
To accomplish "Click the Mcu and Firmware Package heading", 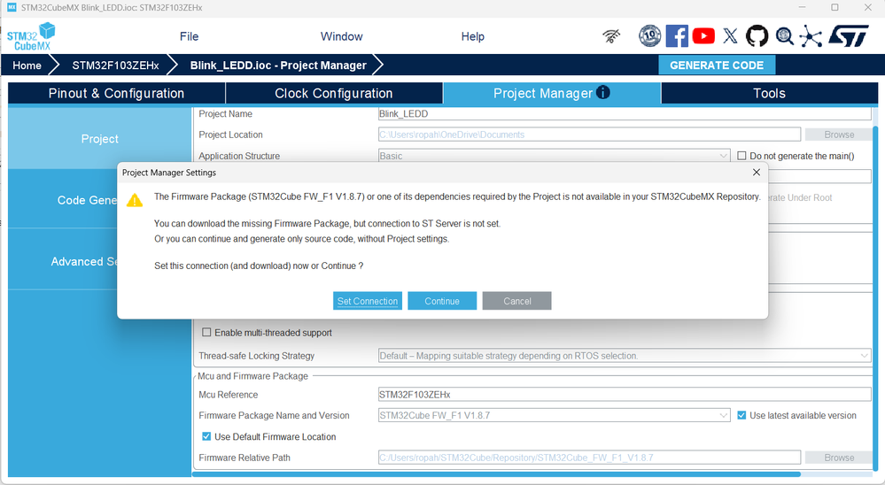I will tap(252, 375).
